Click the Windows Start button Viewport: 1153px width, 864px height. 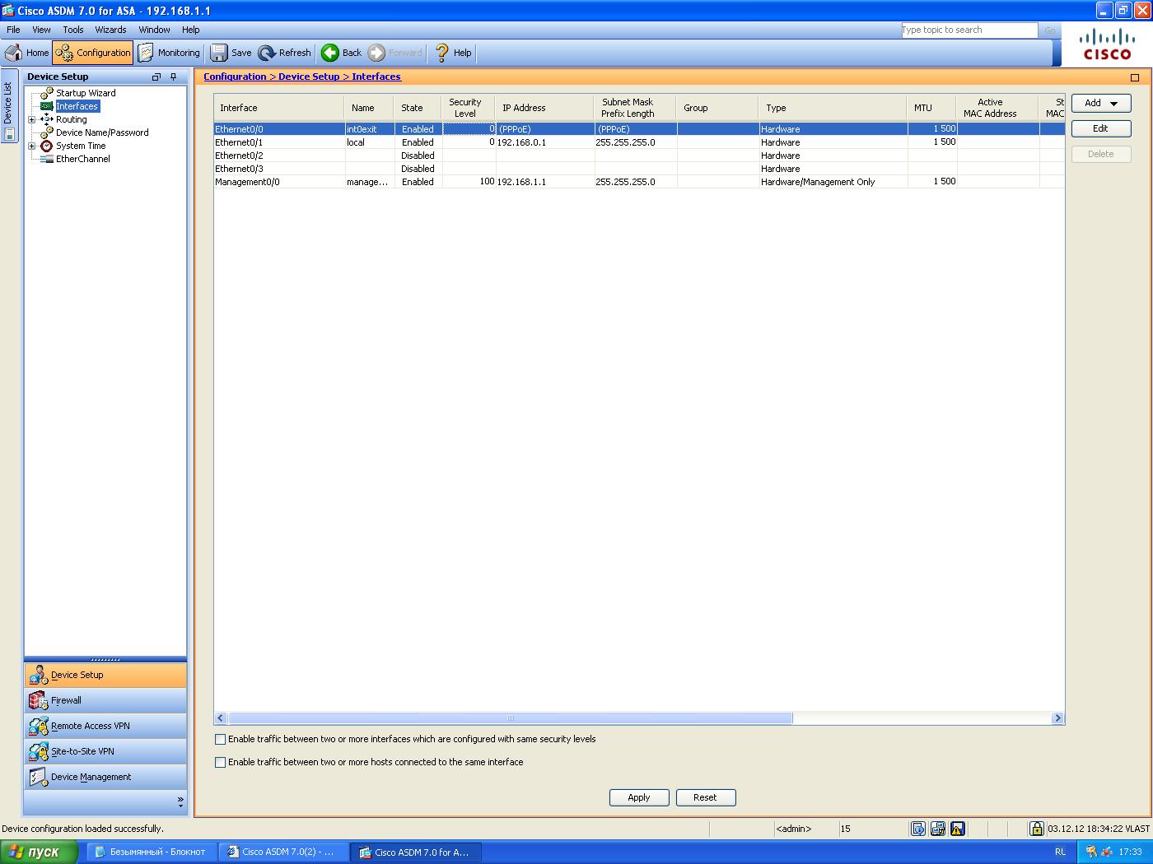39,852
